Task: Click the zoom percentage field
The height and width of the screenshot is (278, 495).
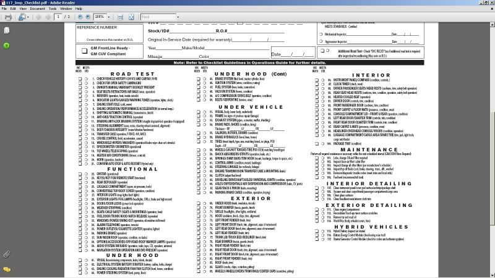Action: [x=100, y=17]
